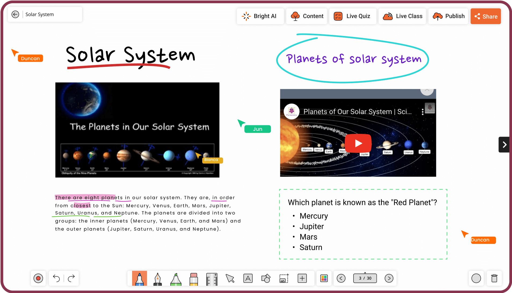Add new element with plus icon

(302, 279)
